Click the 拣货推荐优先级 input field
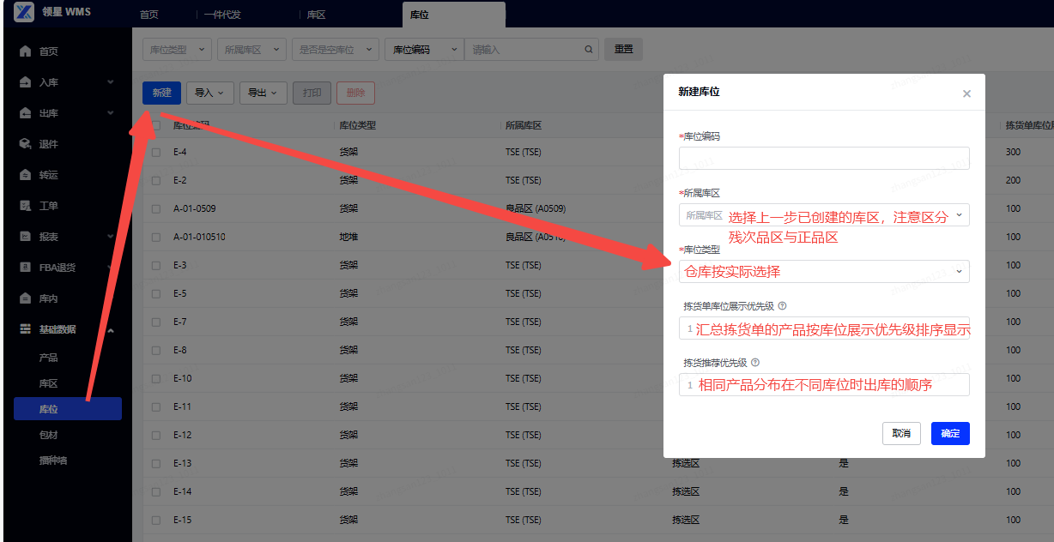 [x=824, y=385]
